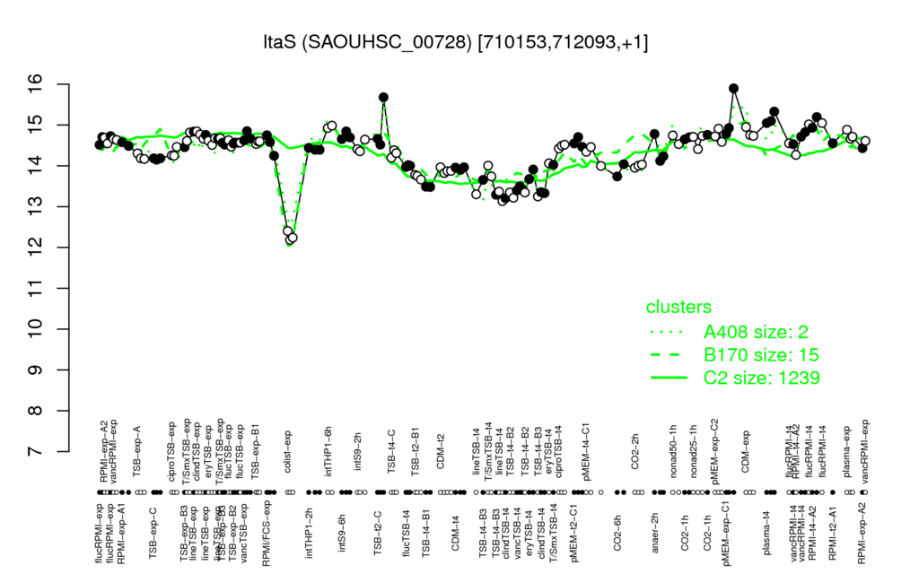Click the dotted line sample for A408

pos(668,332)
